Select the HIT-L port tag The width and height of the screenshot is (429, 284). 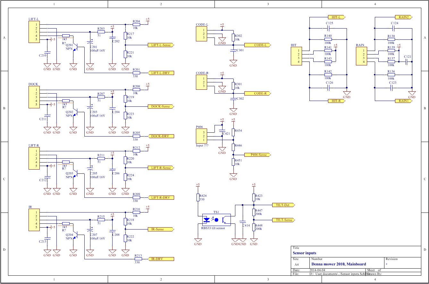click(x=336, y=17)
